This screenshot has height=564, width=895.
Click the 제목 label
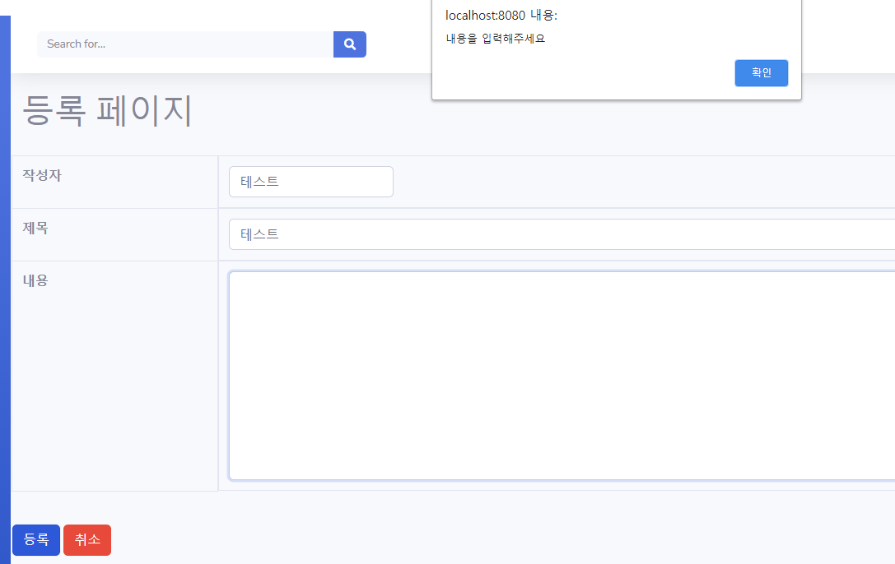point(35,228)
